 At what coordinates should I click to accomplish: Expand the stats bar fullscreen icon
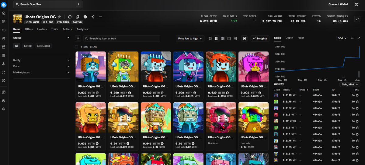[x=357, y=19]
